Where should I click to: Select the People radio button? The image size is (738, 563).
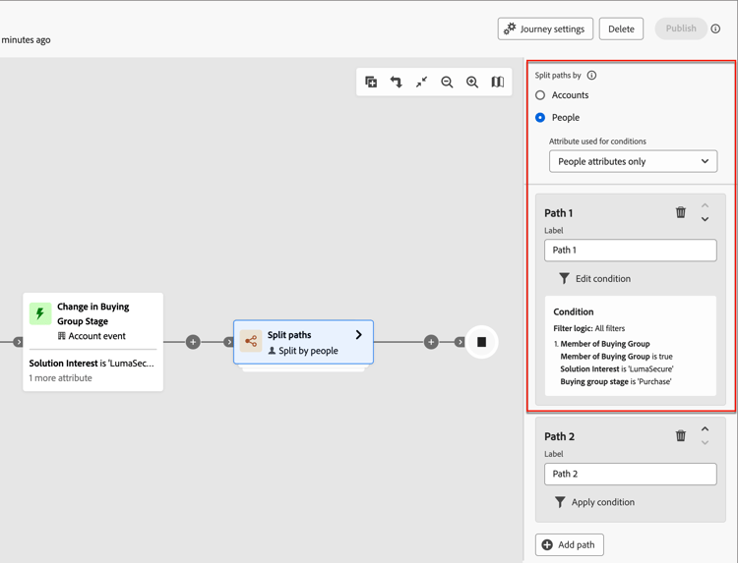[540, 118]
